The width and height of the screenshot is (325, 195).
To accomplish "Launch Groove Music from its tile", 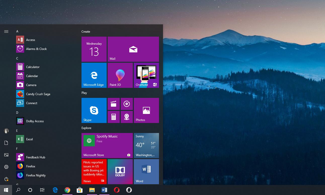I will tap(127, 104).
